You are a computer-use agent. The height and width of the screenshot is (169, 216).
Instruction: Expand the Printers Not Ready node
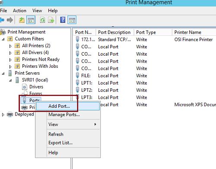[x=10, y=60]
